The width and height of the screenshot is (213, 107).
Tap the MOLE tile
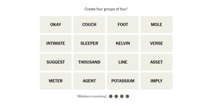pos(156,25)
